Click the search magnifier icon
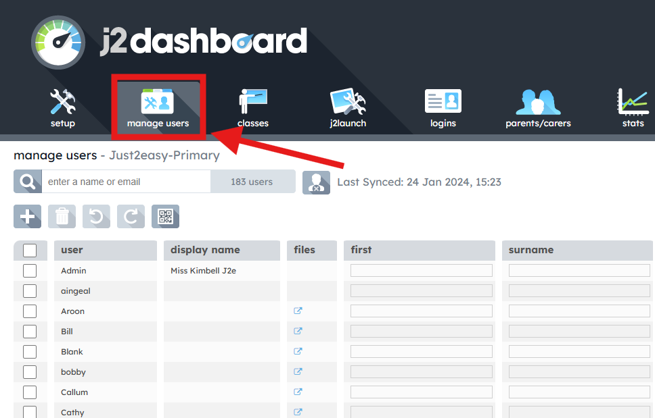Image resolution: width=655 pixels, height=418 pixels. click(x=28, y=182)
